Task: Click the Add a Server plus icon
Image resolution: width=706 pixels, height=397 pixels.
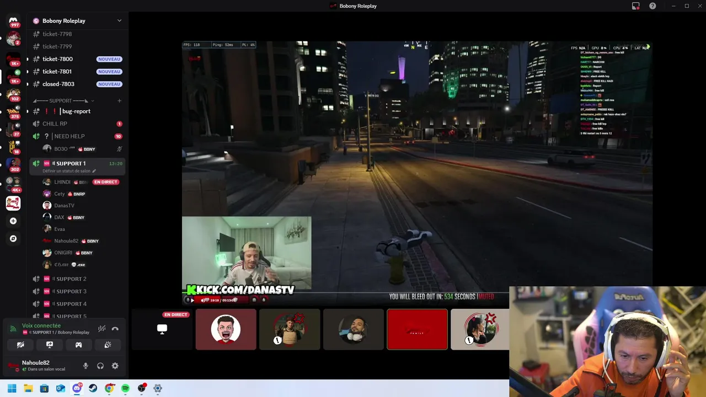Action: tap(13, 221)
